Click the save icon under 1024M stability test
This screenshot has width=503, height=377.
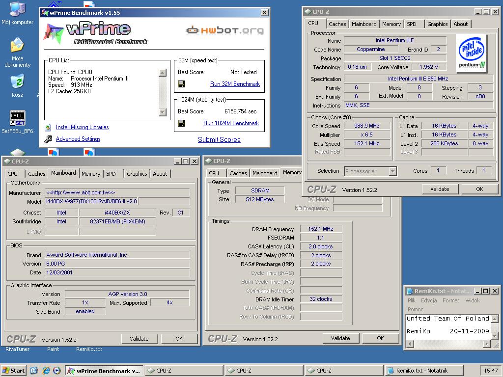point(181,123)
